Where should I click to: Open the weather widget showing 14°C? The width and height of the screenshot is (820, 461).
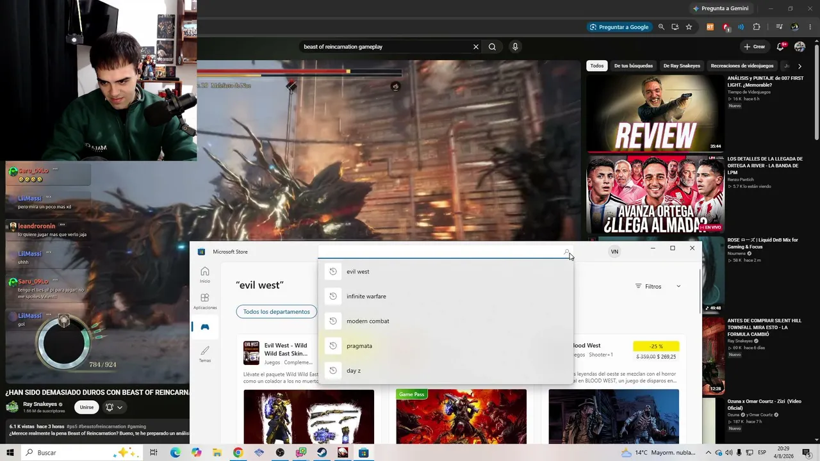point(658,453)
